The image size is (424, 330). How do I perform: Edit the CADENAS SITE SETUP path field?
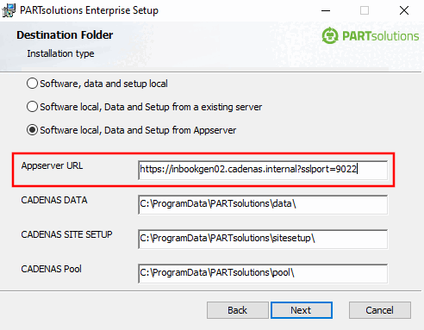pyautogui.click(x=263, y=239)
